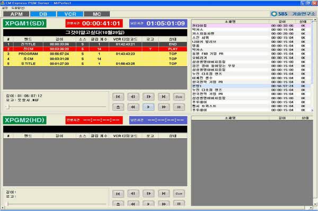
Task: Switch to the APM tab
Action: pyautogui.click(x=16, y=14)
